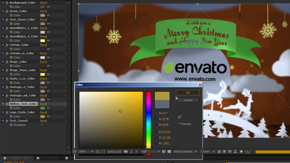Select the Curtain...rs_Color effect name

[x=21, y=53]
